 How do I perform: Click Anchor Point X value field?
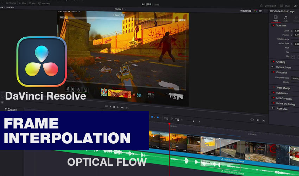[297, 44]
